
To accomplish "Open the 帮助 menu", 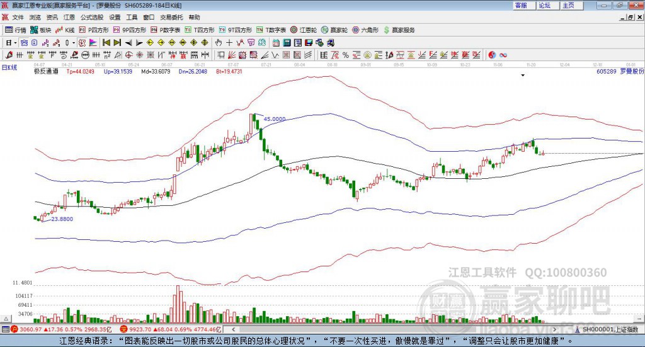I will [x=194, y=17].
